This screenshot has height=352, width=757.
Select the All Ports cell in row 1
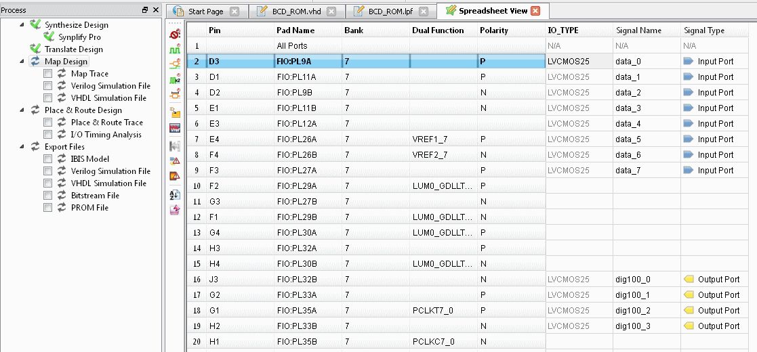coord(308,46)
